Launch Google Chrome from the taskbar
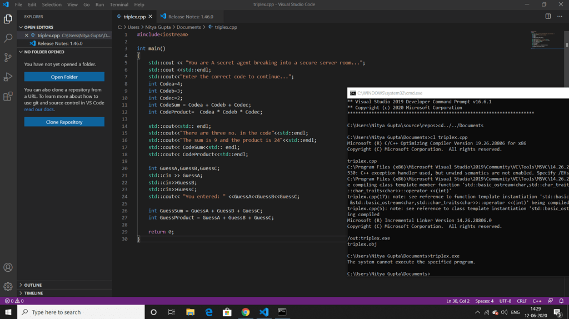 pyautogui.click(x=246, y=312)
